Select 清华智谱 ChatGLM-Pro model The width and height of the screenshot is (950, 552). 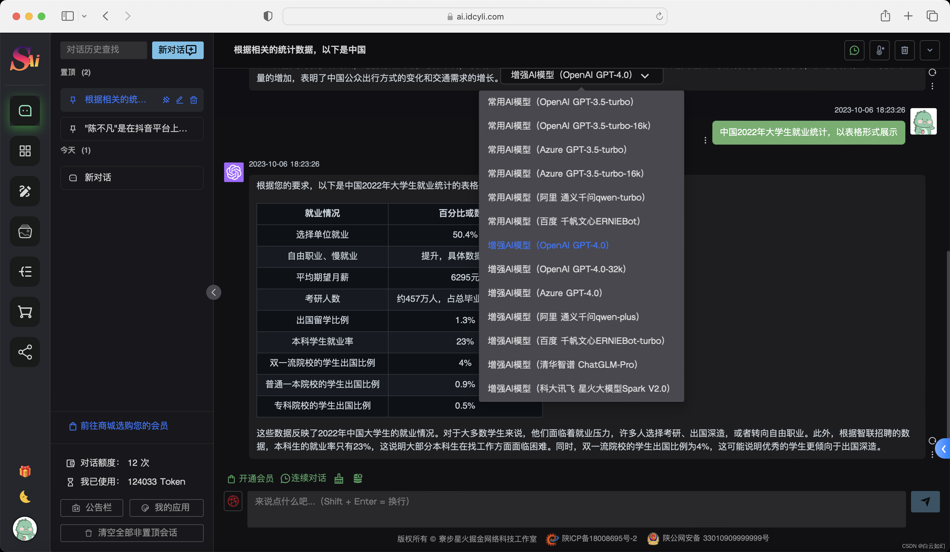click(x=581, y=365)
